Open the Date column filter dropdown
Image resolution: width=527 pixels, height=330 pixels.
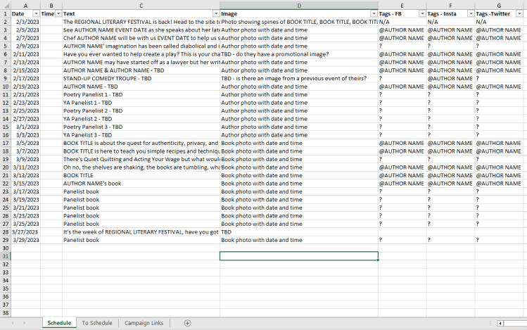point(35,14)
